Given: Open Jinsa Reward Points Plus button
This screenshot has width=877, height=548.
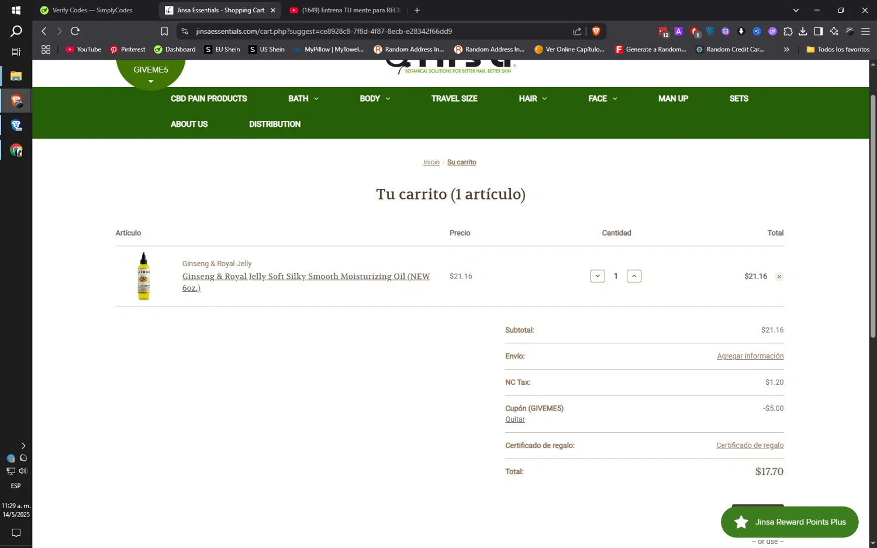Looking at the screenshot, I should point(789,522).
